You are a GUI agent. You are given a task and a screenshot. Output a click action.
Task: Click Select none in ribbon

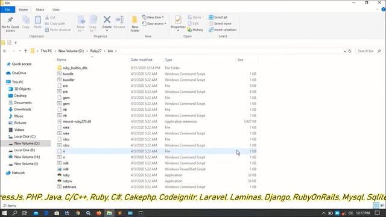tap(220, 24)
